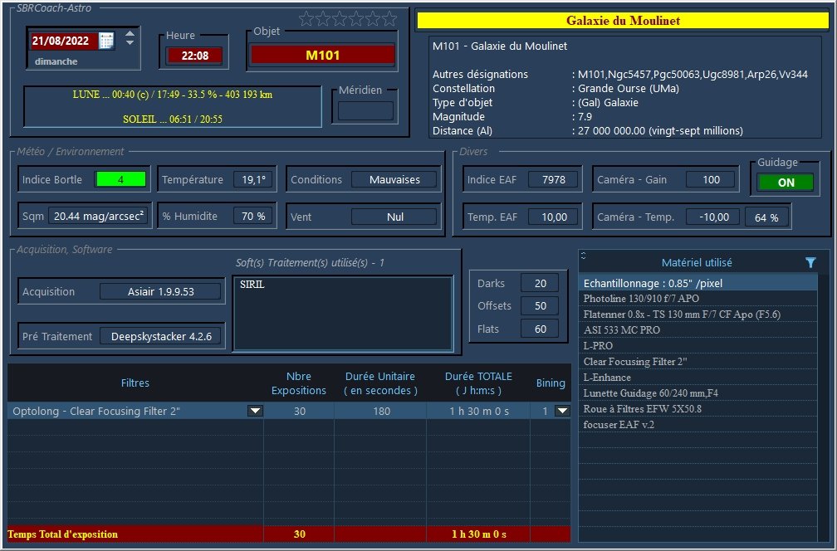Toggle the Guidage ON switch

coord(786,183)
